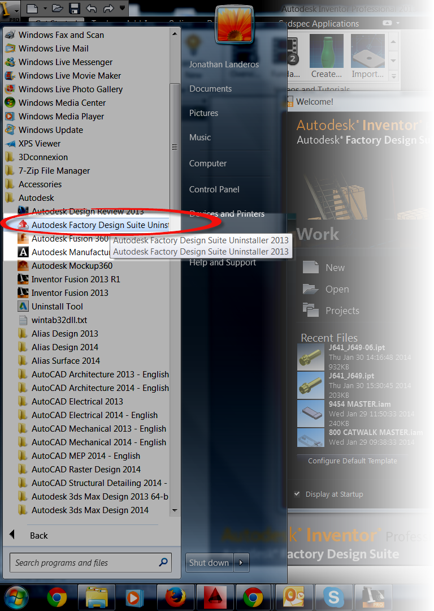Open recent file J641_J649-06.ipt thumbnail
The image size is (434, 611).
[x=311, y=357]
